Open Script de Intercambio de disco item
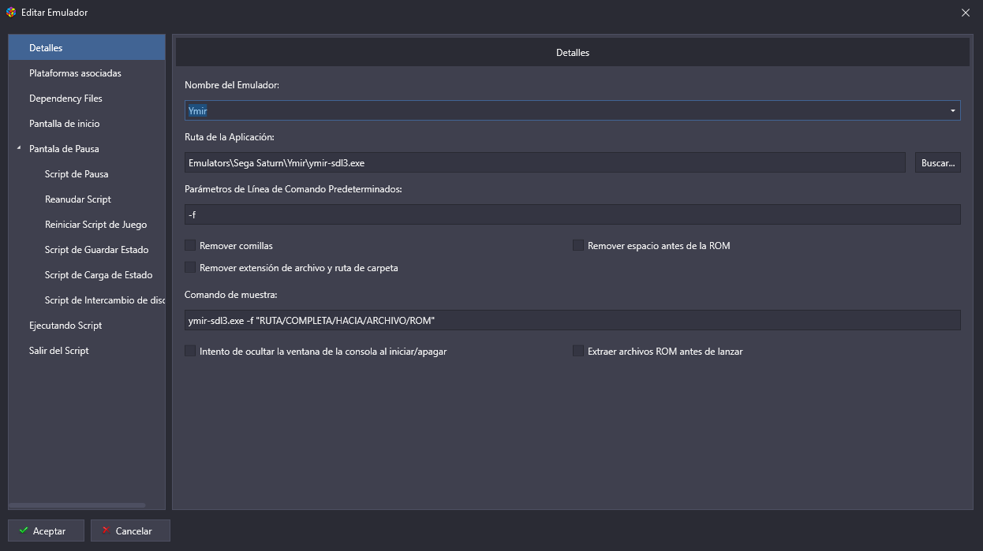This screenshot has height=551, width=983. click(x=105, y=300)
